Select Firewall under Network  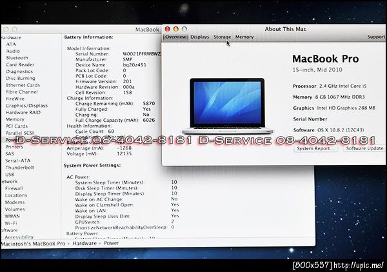[x=14, y=188]
